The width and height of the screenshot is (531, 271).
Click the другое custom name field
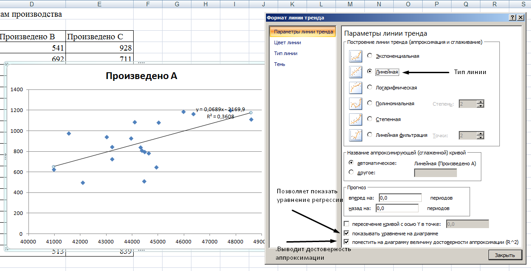(435, 173)
